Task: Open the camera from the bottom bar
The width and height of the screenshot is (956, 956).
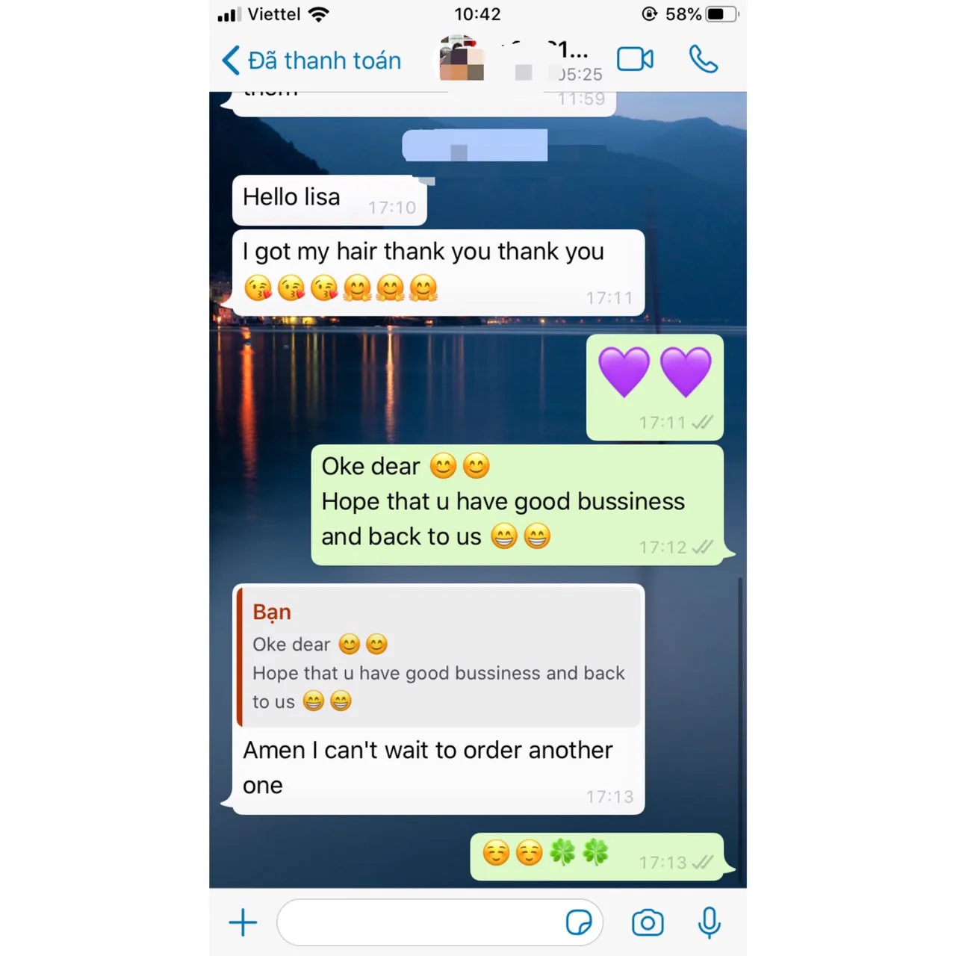Action: 648,923
